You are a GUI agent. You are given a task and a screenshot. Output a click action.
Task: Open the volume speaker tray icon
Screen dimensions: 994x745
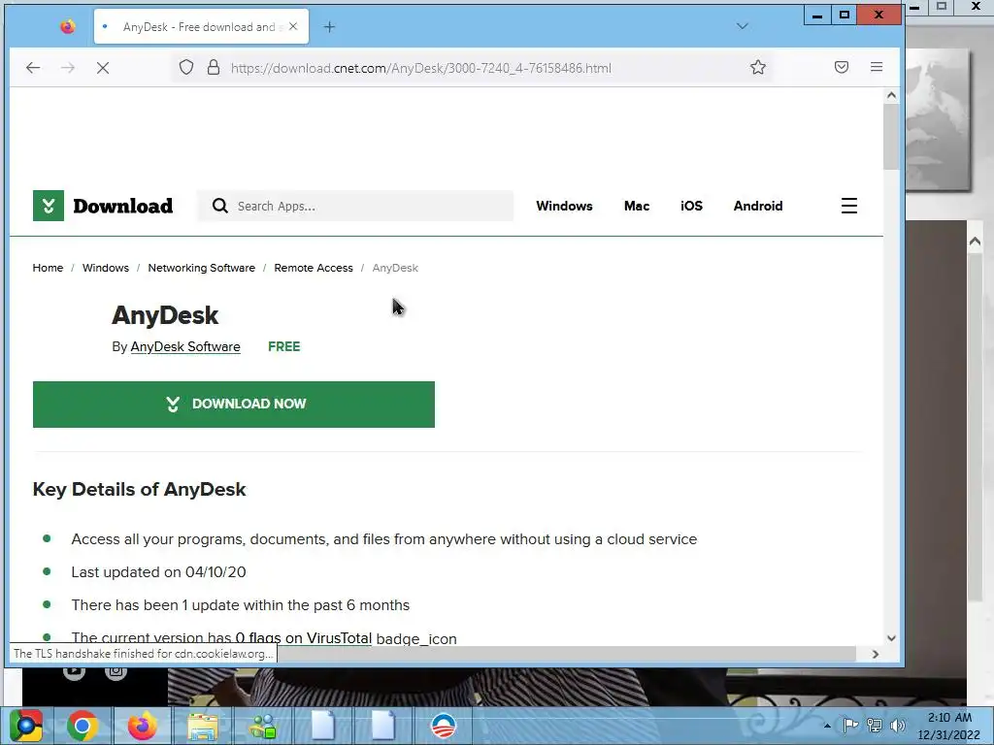898,726
